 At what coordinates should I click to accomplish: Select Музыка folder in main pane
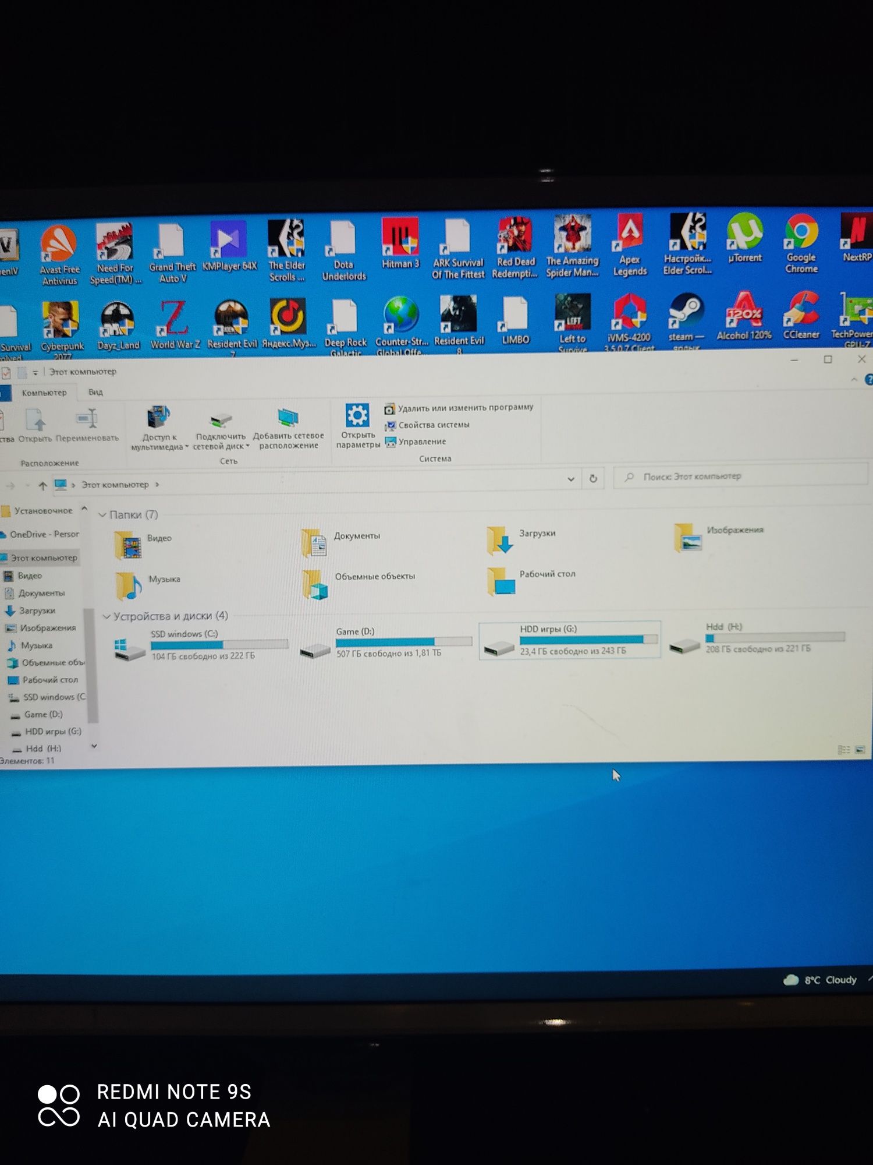148,585
